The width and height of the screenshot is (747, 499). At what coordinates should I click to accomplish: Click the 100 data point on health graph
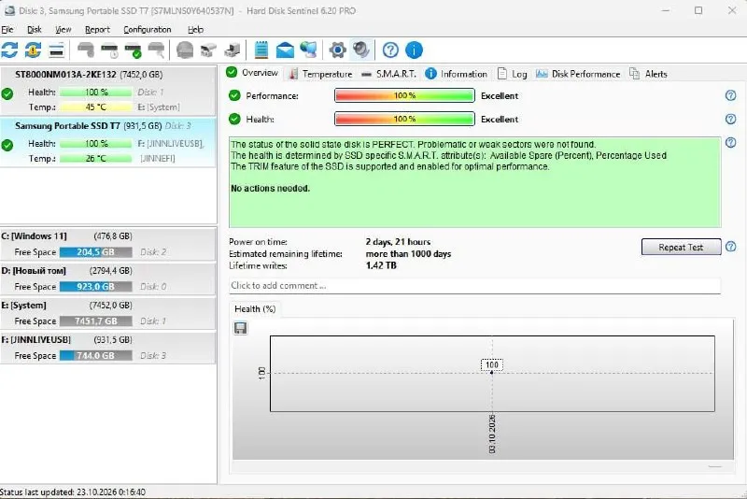point(492,372)
